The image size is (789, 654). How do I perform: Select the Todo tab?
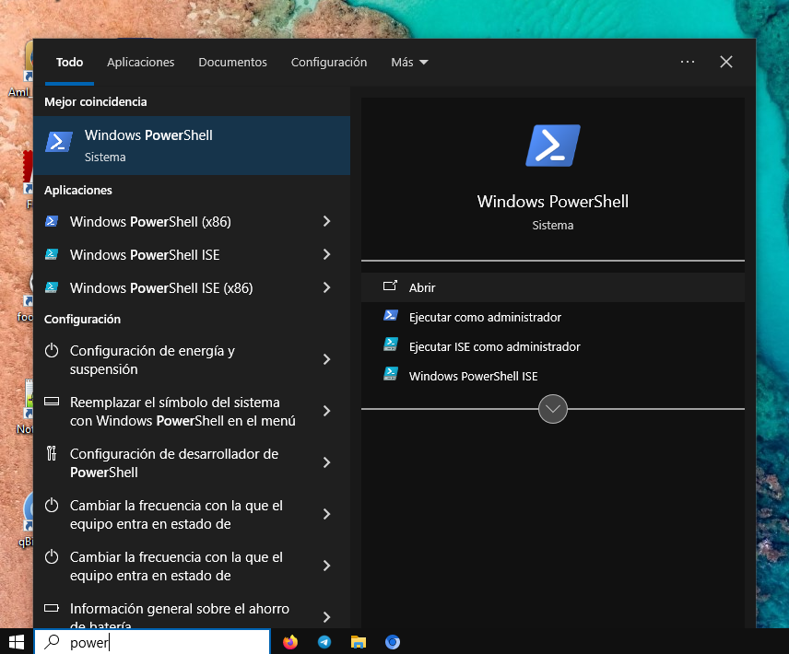coord(69,63)
